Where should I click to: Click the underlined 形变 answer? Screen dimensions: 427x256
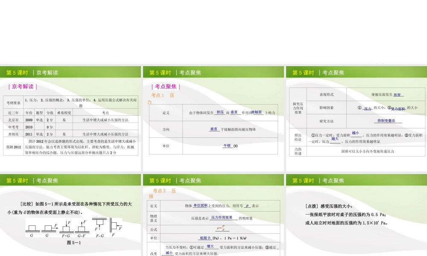pyautogui.click(x=397, y=95)
